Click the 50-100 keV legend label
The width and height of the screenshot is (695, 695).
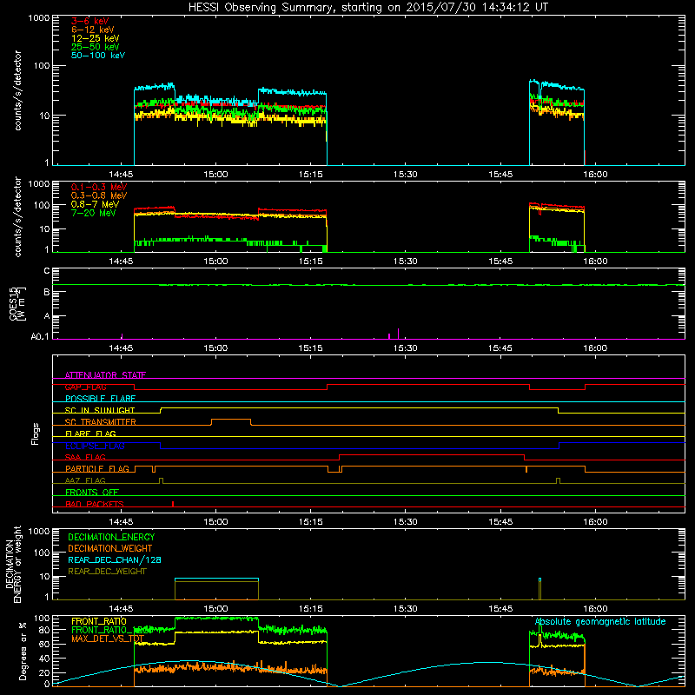(97, 56)
